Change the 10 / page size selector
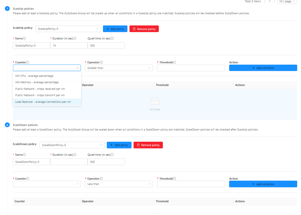 click(287, 2)
